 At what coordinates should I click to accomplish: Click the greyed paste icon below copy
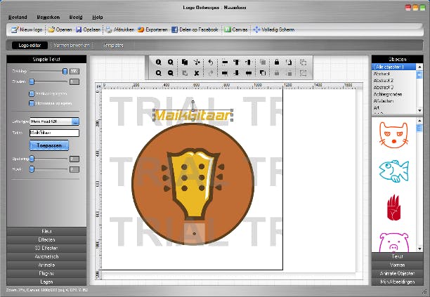pos(185,73)
